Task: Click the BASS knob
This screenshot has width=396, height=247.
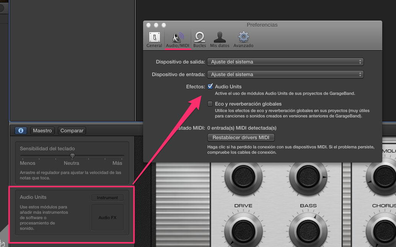Action: [x=308, y=231]
